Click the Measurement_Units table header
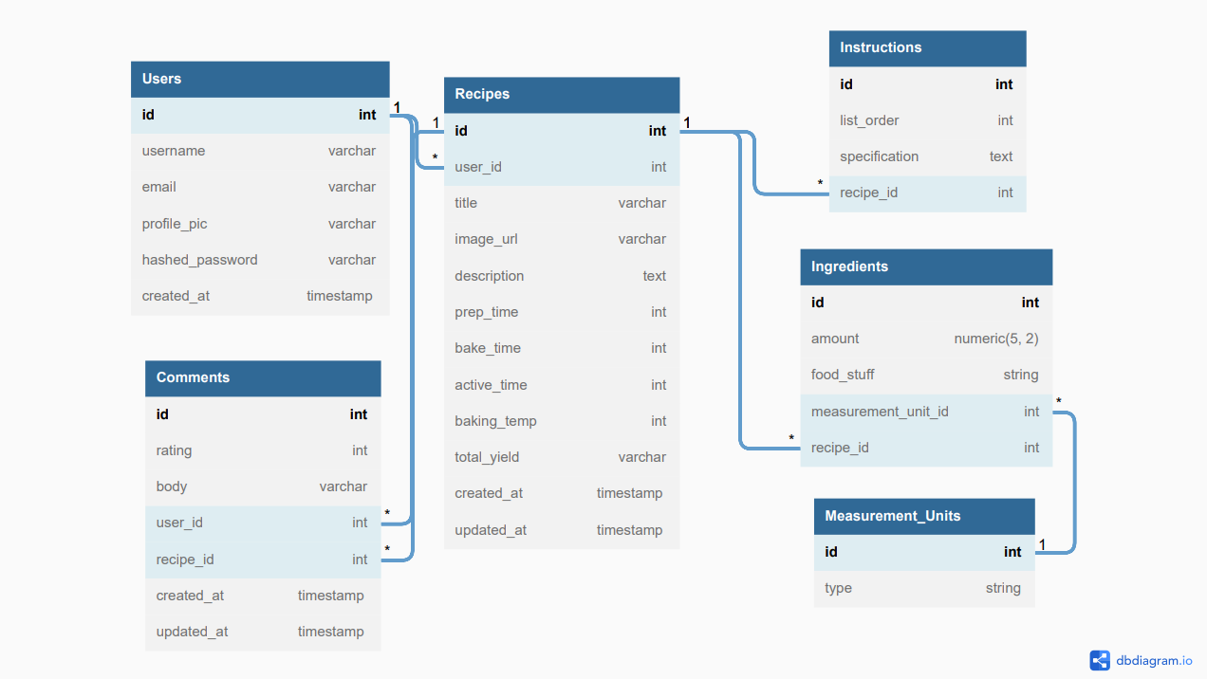The height and width of the screenshot is (679, 1207). [924, 516]
